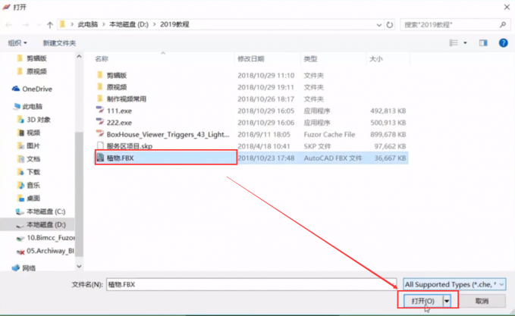Click 新建文件夹 button
This screenshot has height=316, width=515.
pyautogui.click(x=59, y=43)
